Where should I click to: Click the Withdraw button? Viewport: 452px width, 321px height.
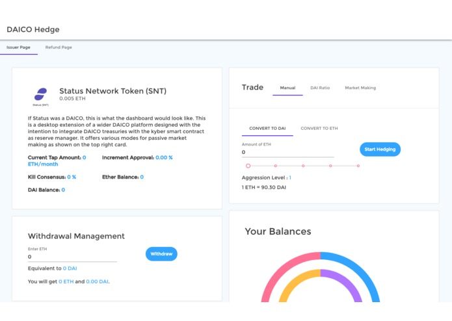(161, 254)
